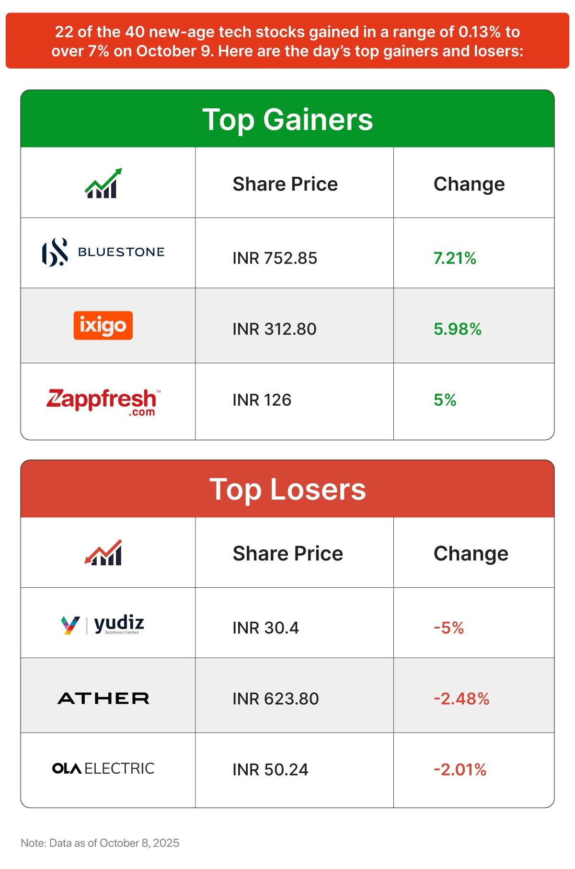Click the Yudiz Solutions logo

pos(103,625)
